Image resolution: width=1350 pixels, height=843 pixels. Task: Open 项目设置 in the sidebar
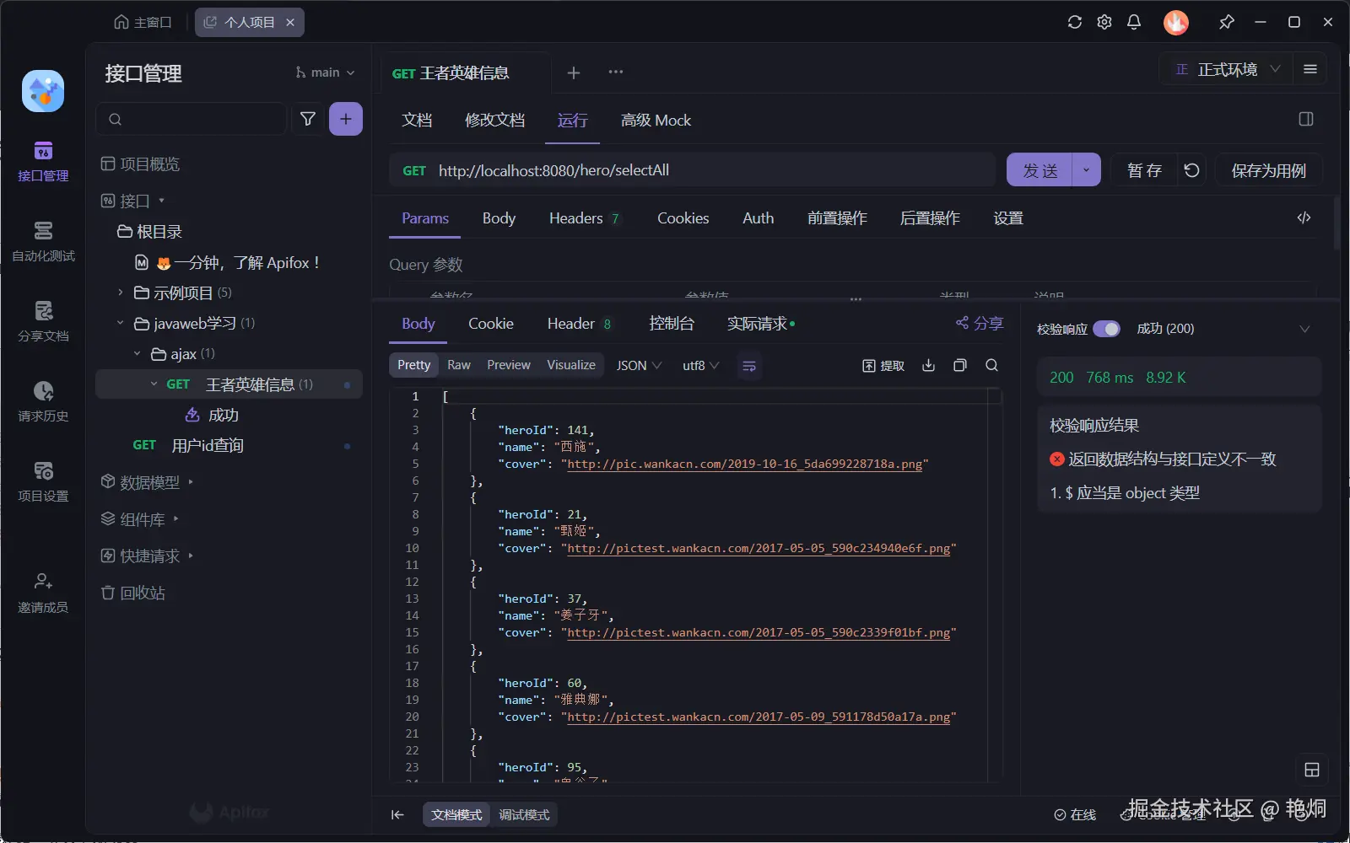click(43, 481)
